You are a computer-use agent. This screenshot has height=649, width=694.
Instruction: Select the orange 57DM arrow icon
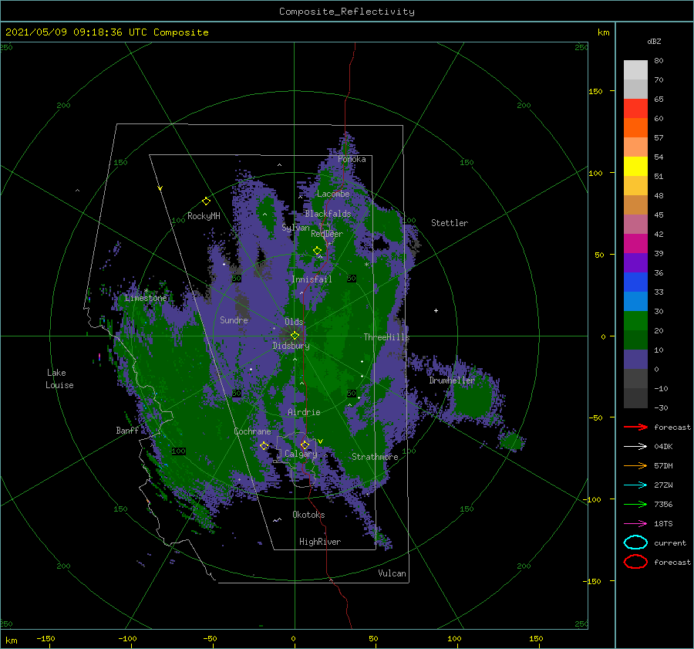635,465
